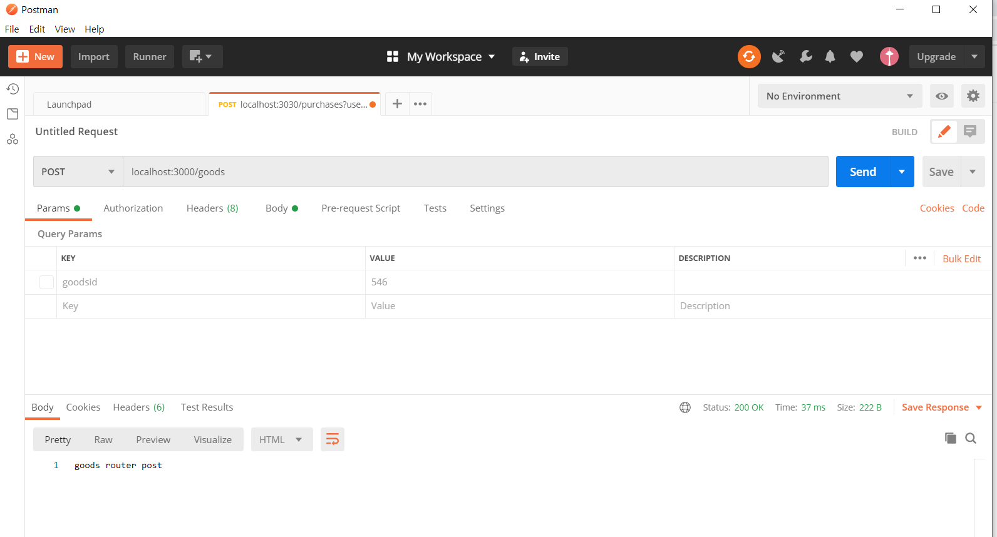The width and height of the screenshot is (997, 537).
Task: Open the POST method dropdown
Action: click(x=78, y=171)
